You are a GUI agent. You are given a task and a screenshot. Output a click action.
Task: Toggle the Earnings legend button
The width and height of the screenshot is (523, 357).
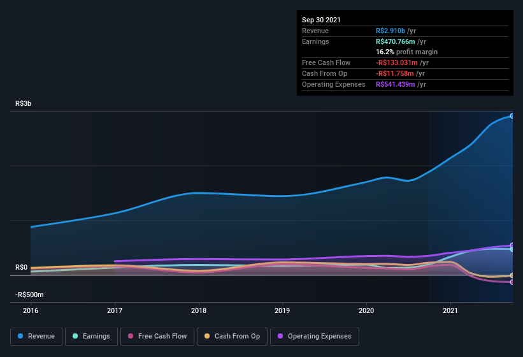(91, 337)
